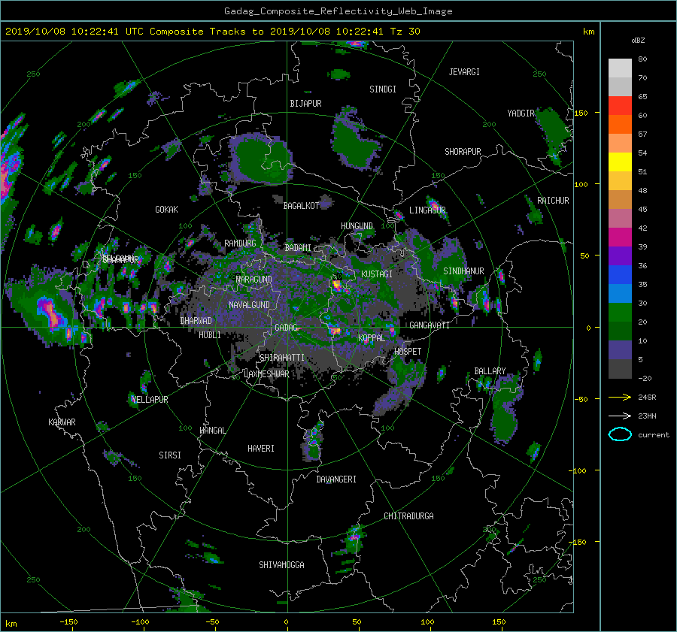This screenshot has width=677, height=632.
Task: Click the BIJAPUR city label
Action: click(305, 104)
